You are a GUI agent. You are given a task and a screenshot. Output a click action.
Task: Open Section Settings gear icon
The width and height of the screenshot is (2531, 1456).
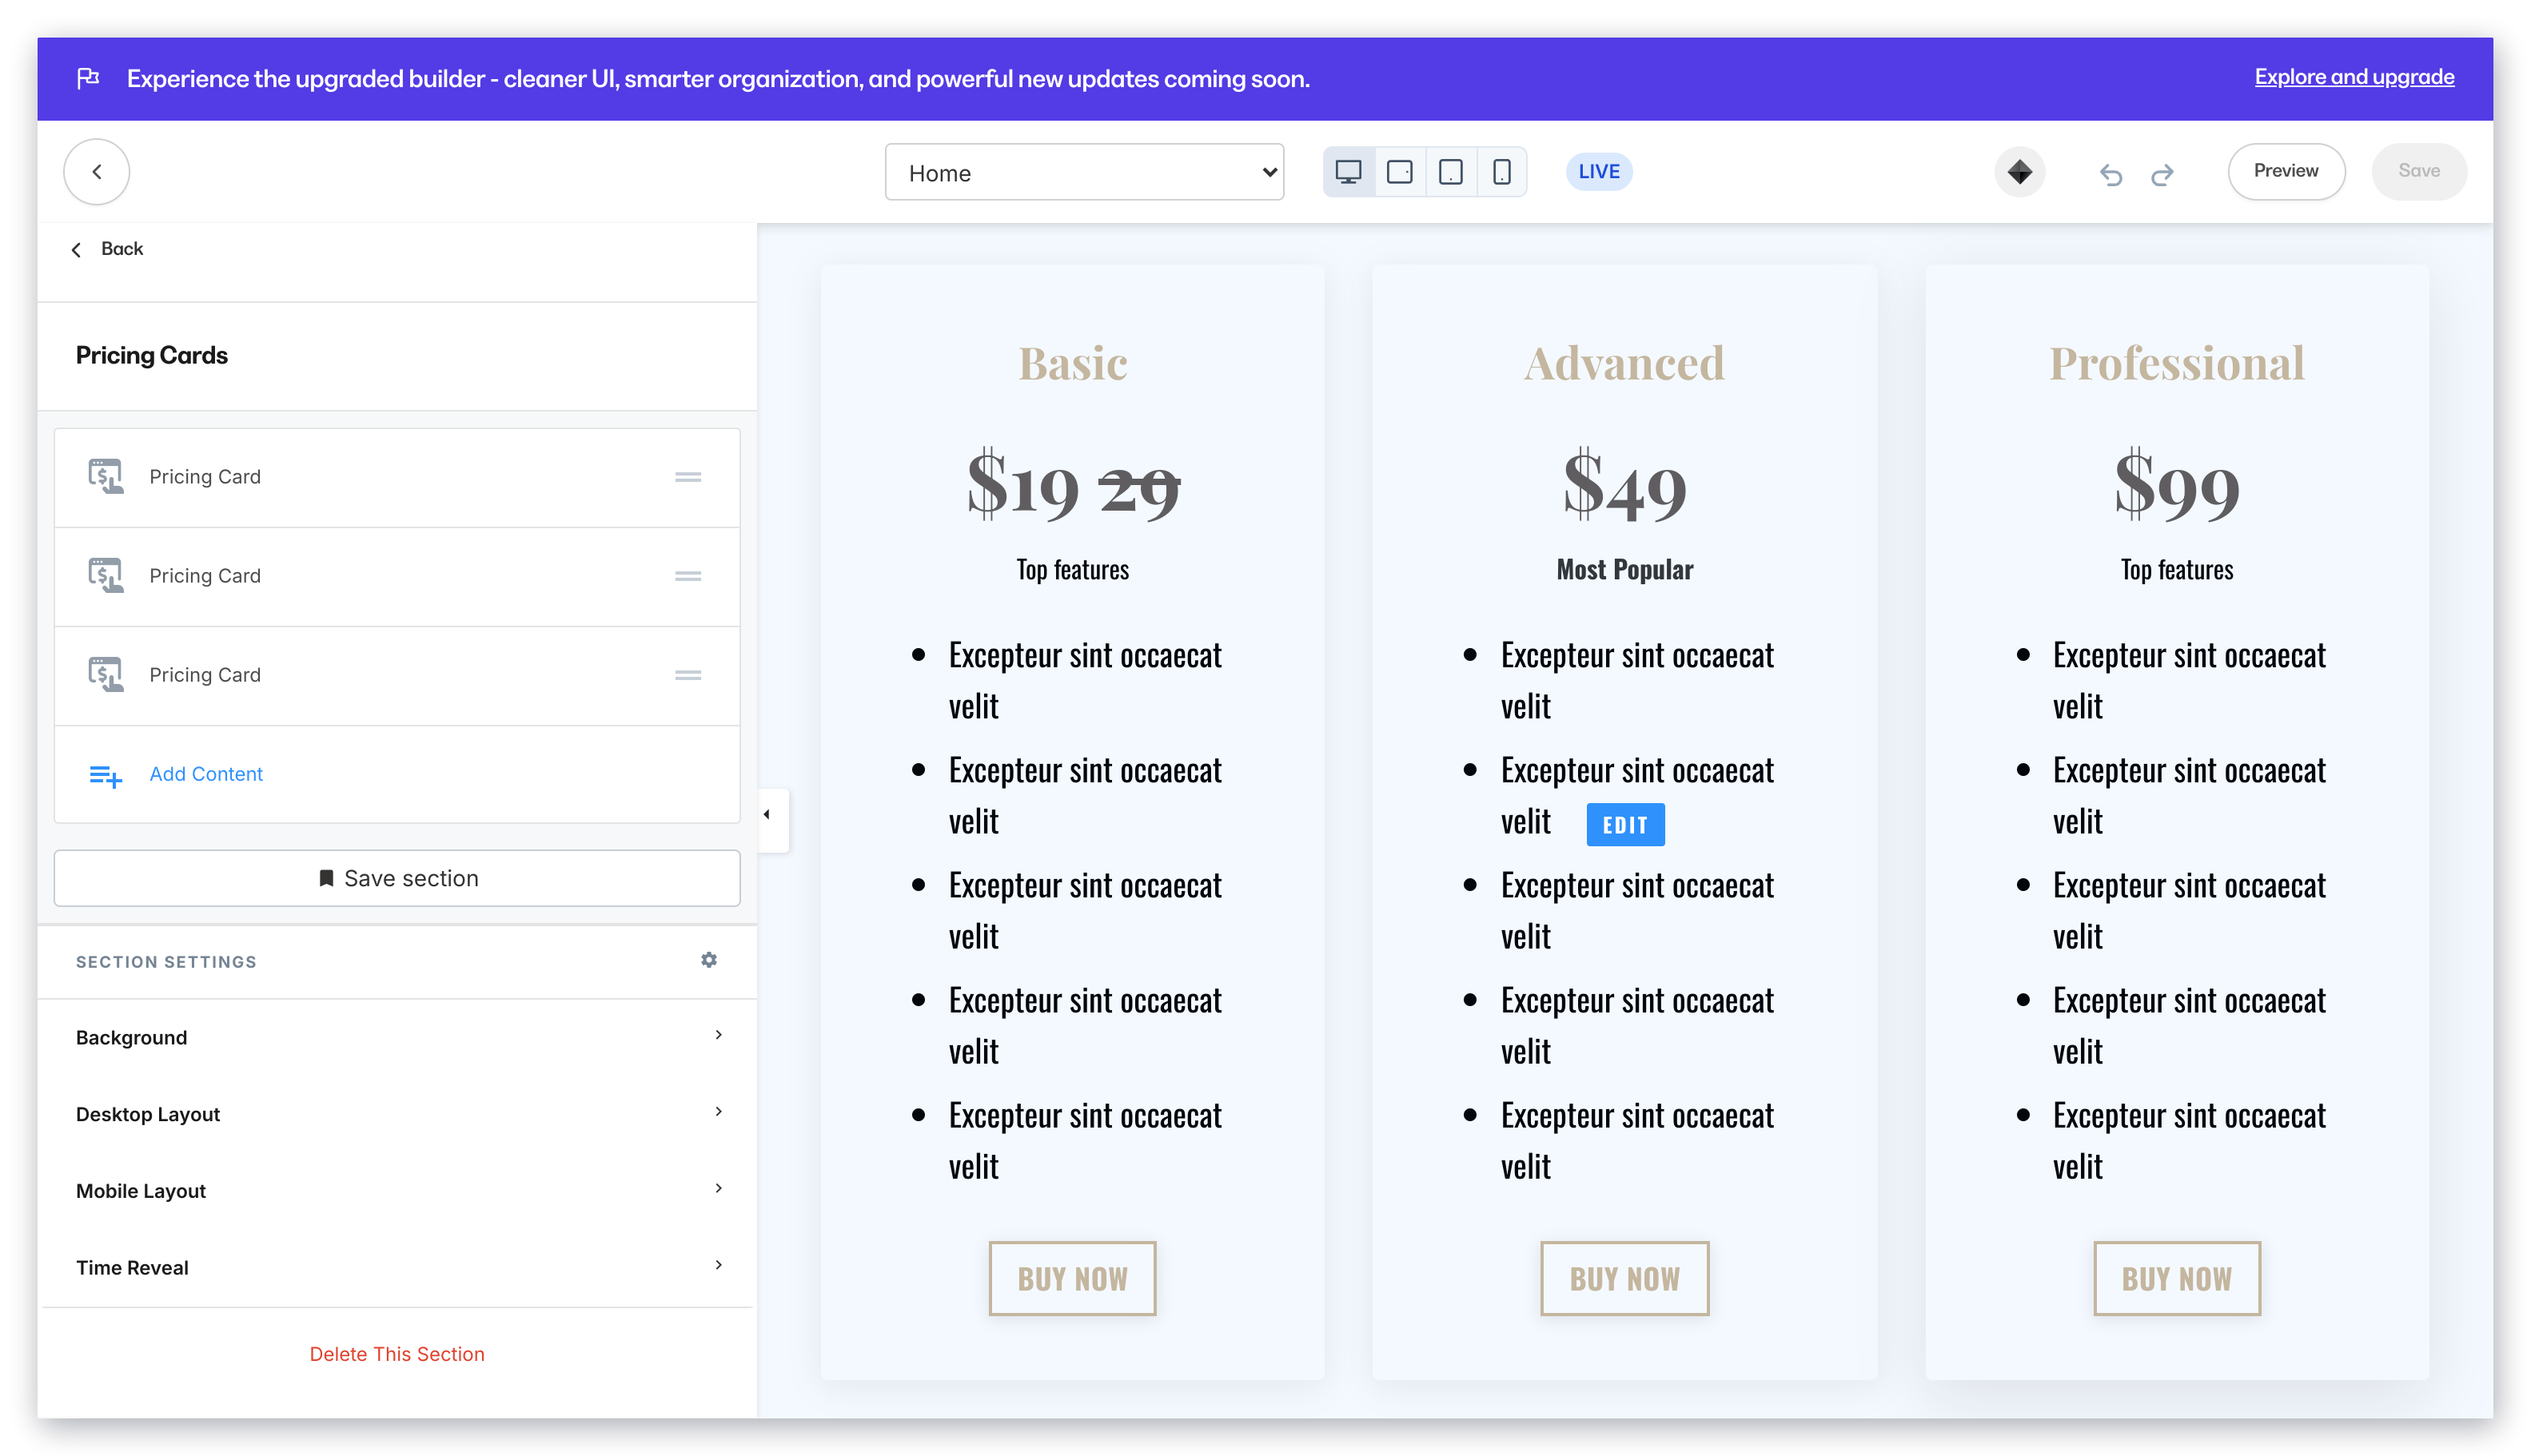click(708, 960)
